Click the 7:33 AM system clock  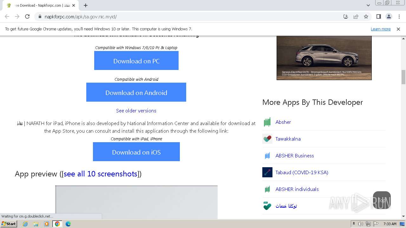390,224
